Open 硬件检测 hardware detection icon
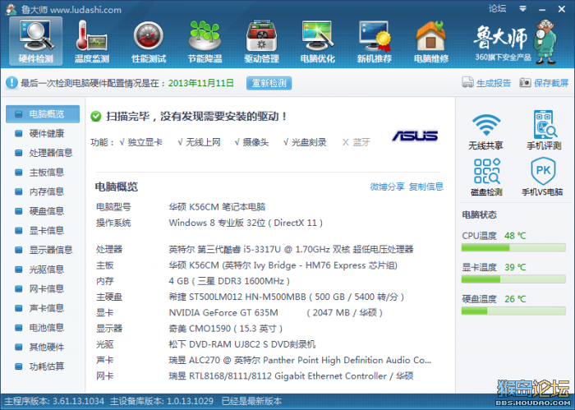The width and height of the screenshot is (575, 410). [36, 41]
